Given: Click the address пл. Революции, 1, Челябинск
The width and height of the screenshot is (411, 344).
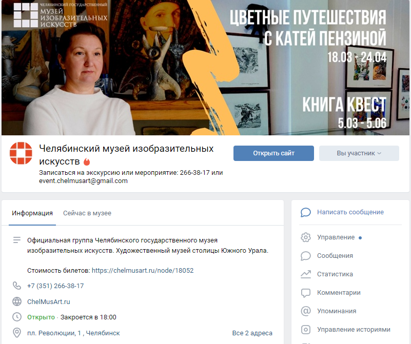Looking at the screenshot, I should [x=73, y=333].
